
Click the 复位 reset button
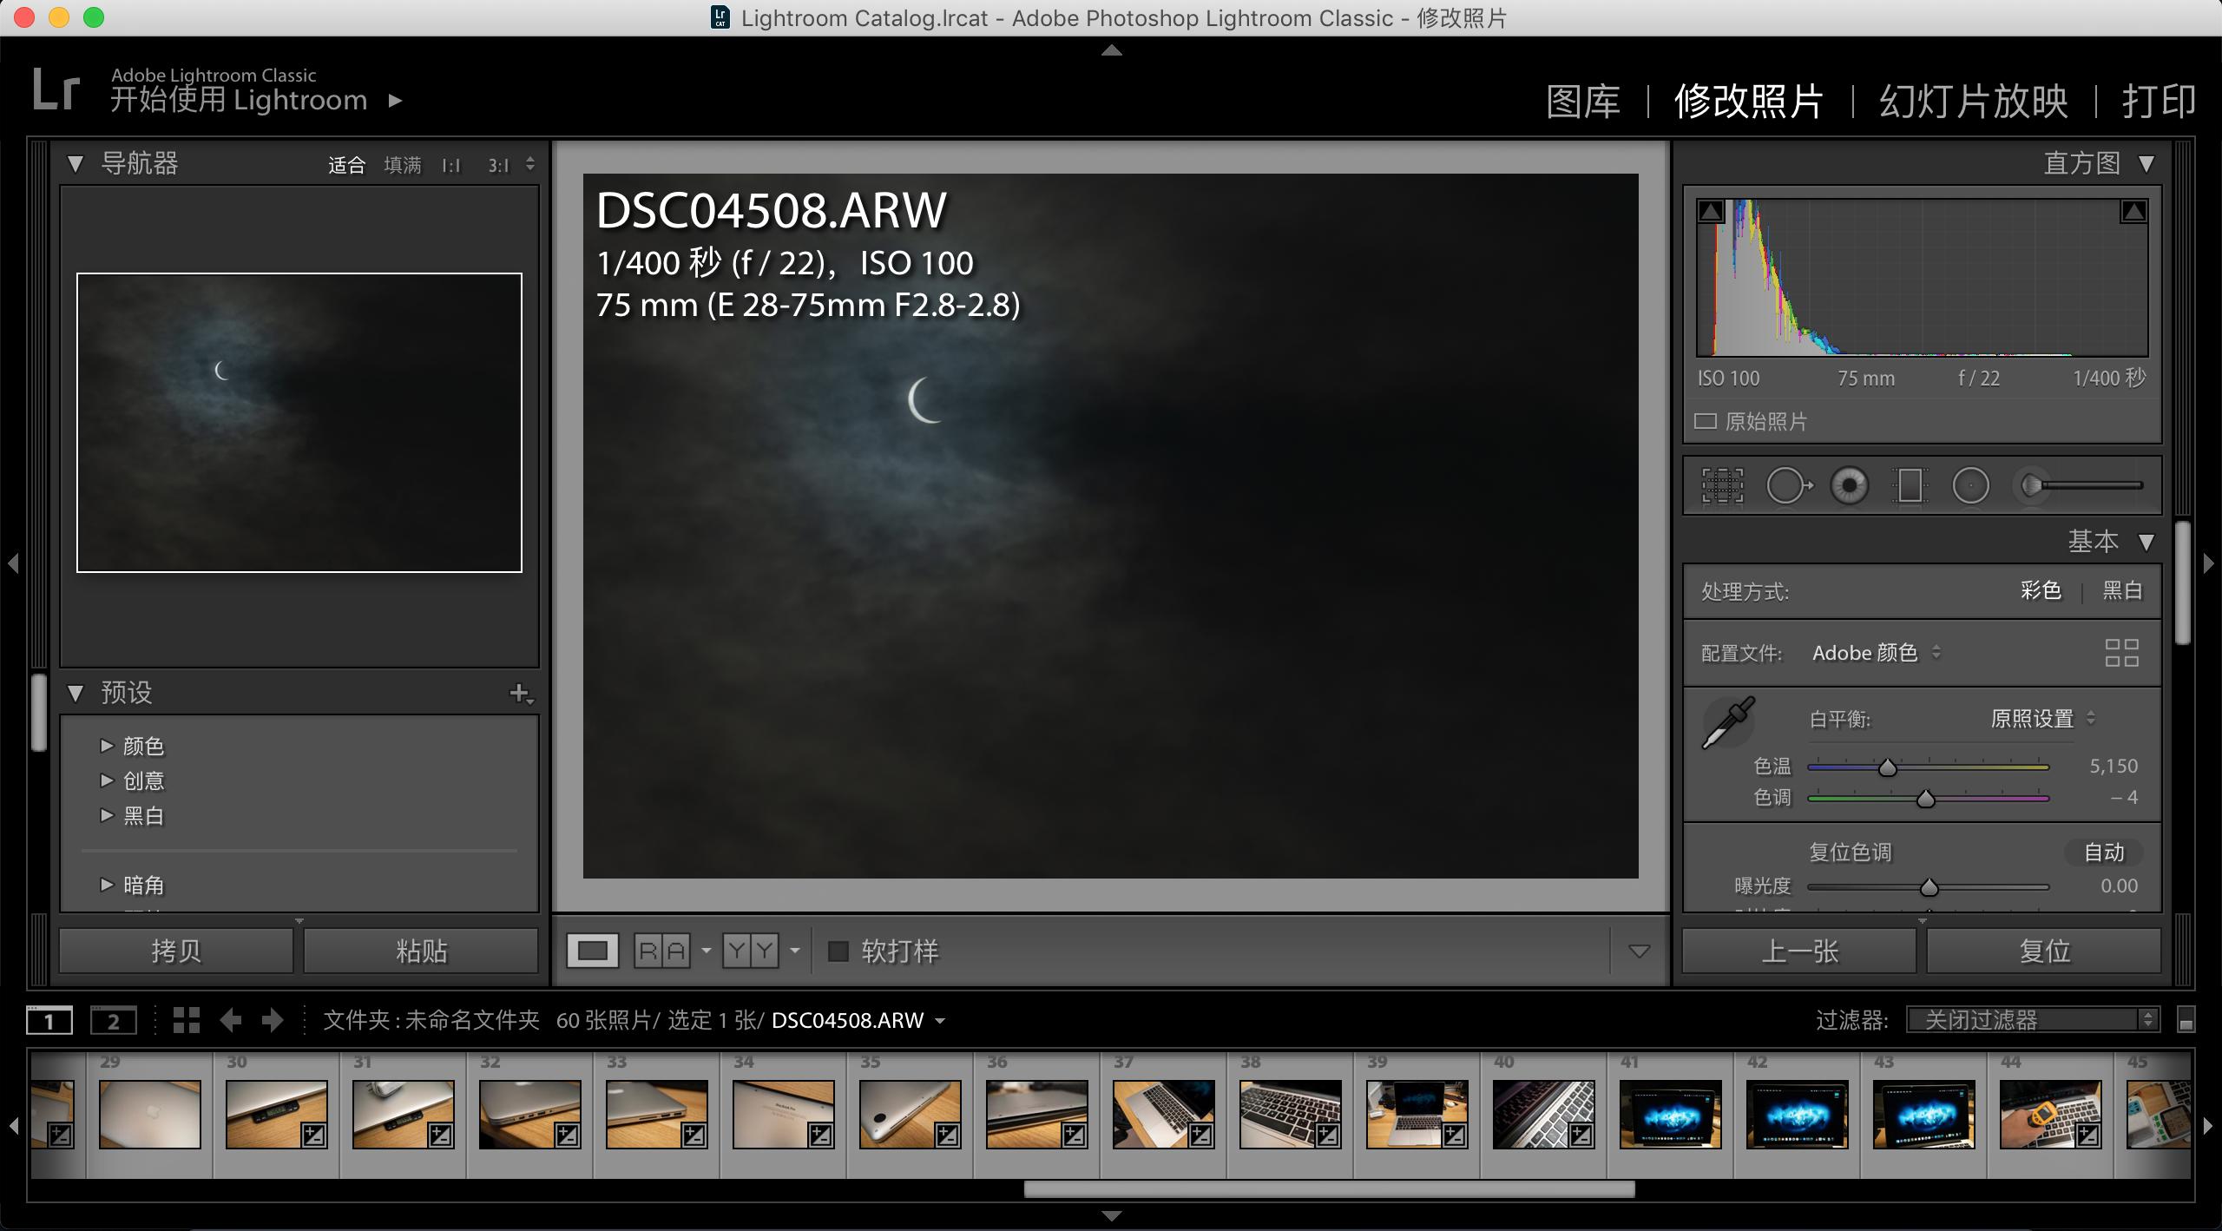point(2043,951)
